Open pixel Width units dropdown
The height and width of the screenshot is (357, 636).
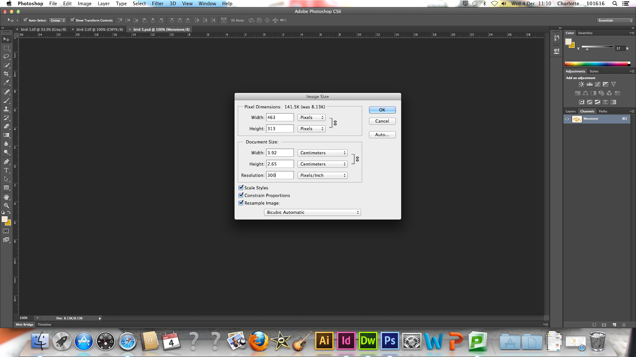pos(311,117)
